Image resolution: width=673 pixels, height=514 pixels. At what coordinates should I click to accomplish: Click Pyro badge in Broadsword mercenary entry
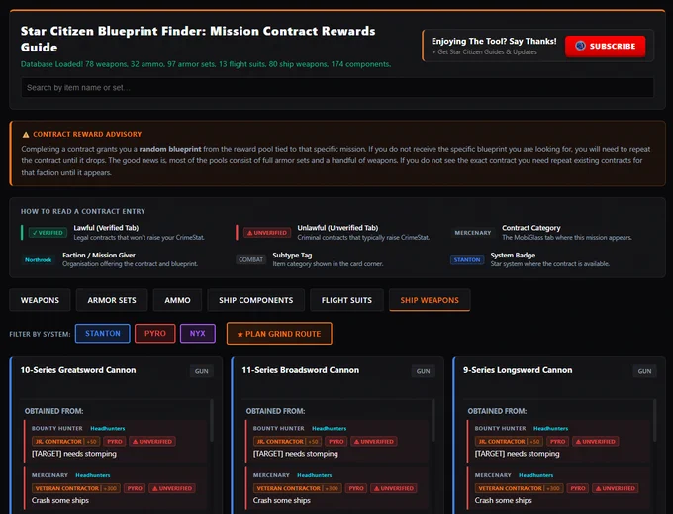tap(356, 488)
